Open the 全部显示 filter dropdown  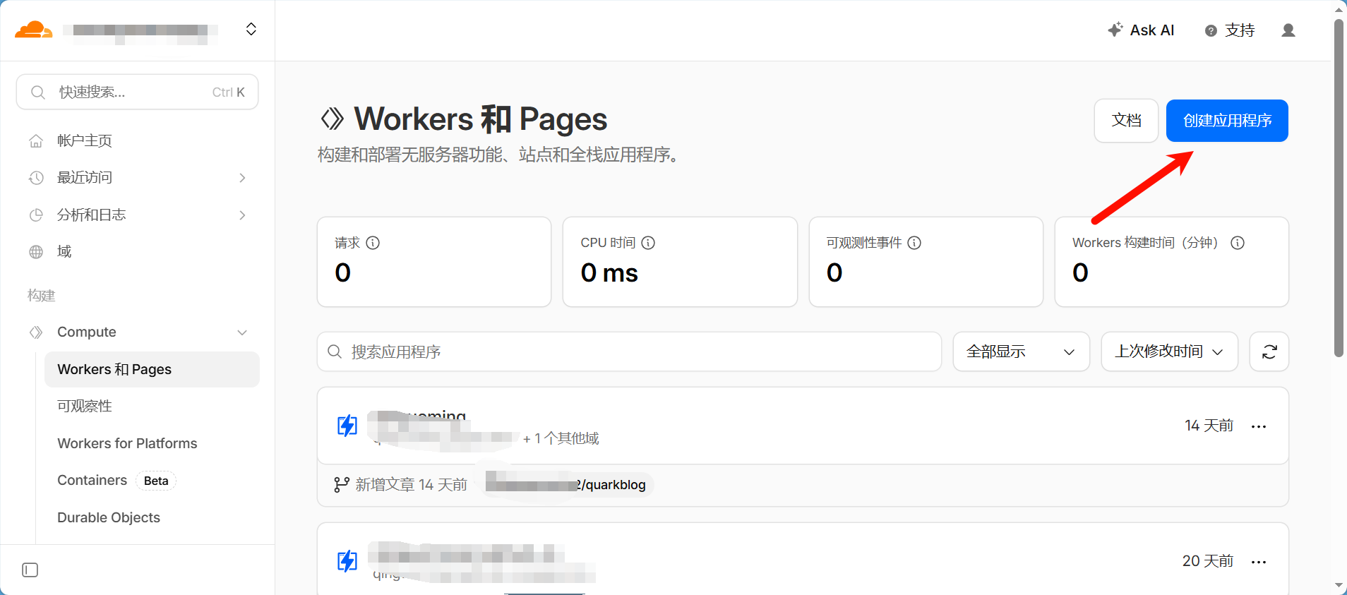point(1020,351)
